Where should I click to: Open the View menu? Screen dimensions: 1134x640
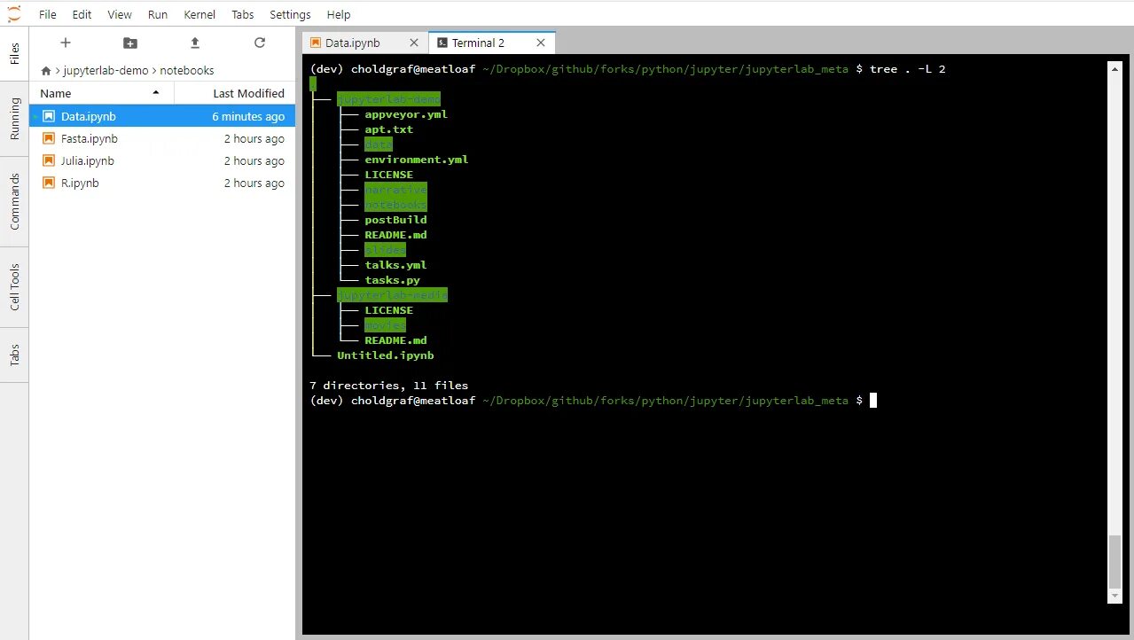click(x=120, y=14)
